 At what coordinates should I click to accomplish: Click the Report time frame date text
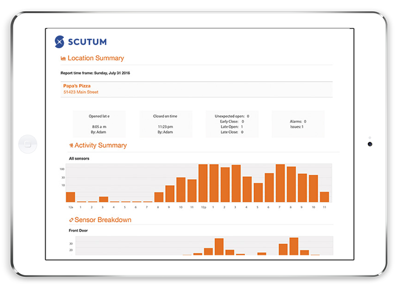click(x=95, y=73)
